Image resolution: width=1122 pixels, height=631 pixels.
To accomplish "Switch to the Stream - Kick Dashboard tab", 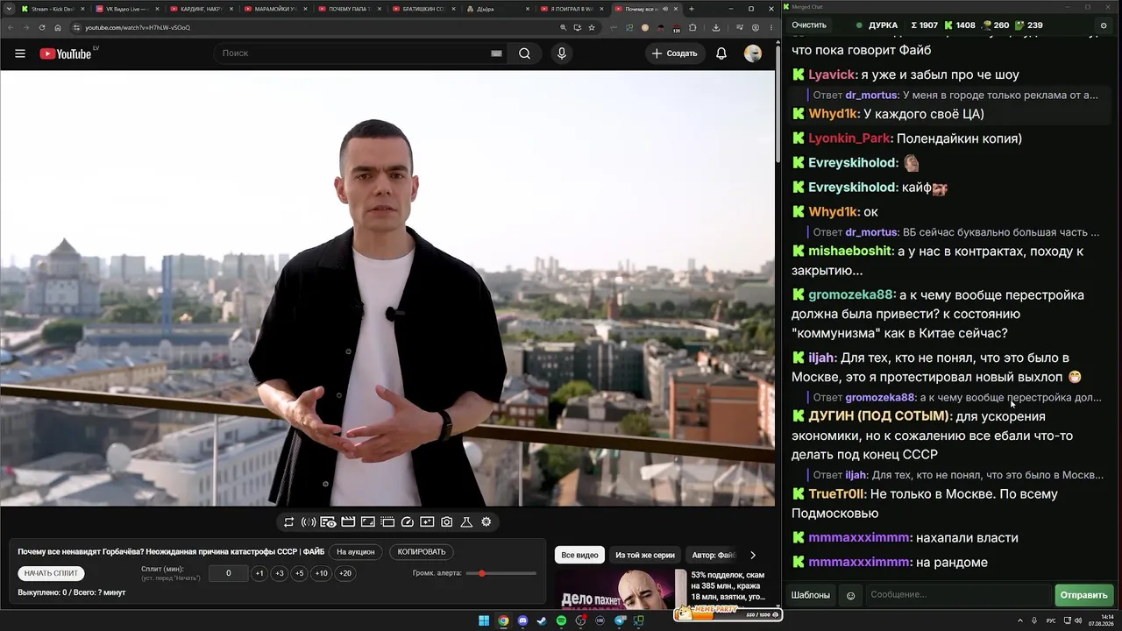I will tap(53, 9).
